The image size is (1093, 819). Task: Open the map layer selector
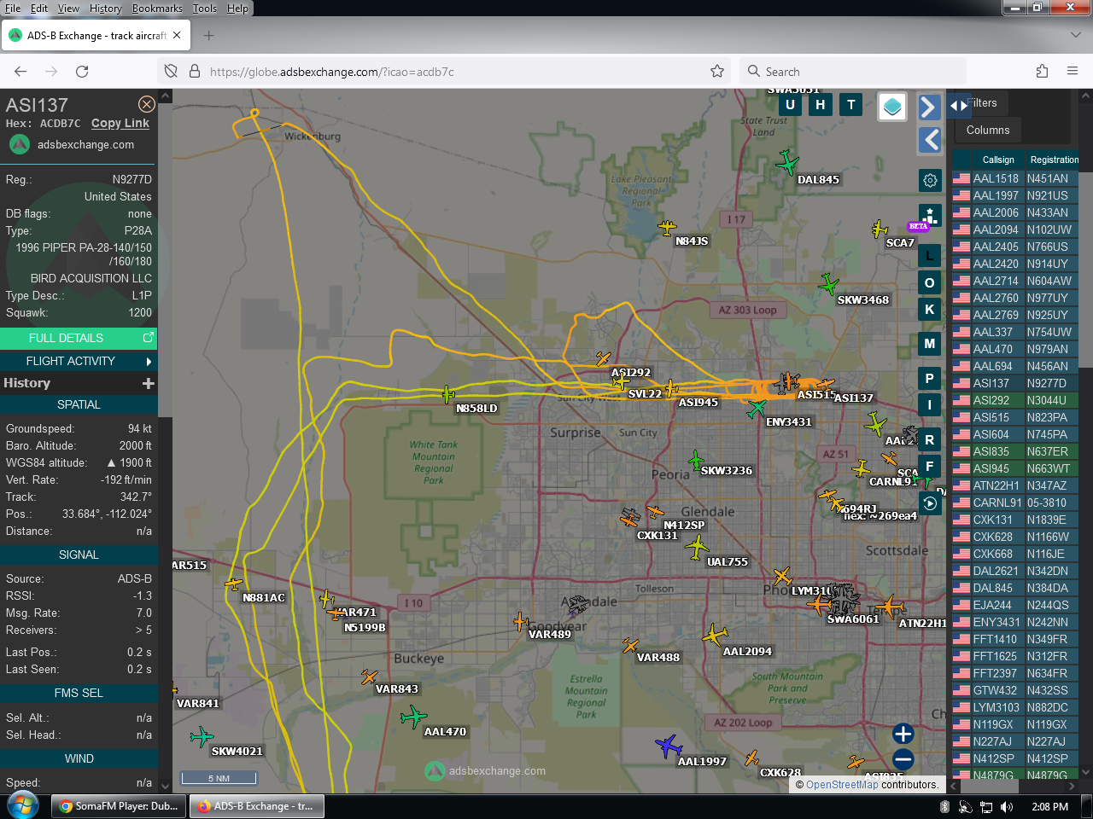click(x=892, y=107)
